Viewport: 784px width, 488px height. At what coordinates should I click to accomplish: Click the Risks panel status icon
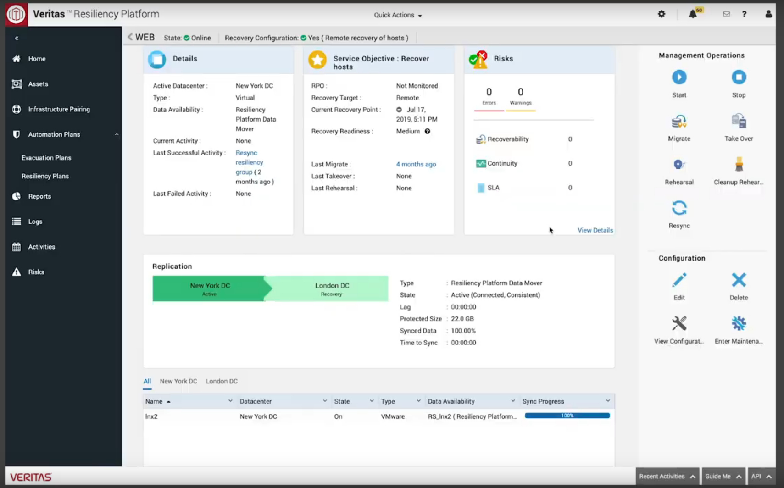(478, 60)
